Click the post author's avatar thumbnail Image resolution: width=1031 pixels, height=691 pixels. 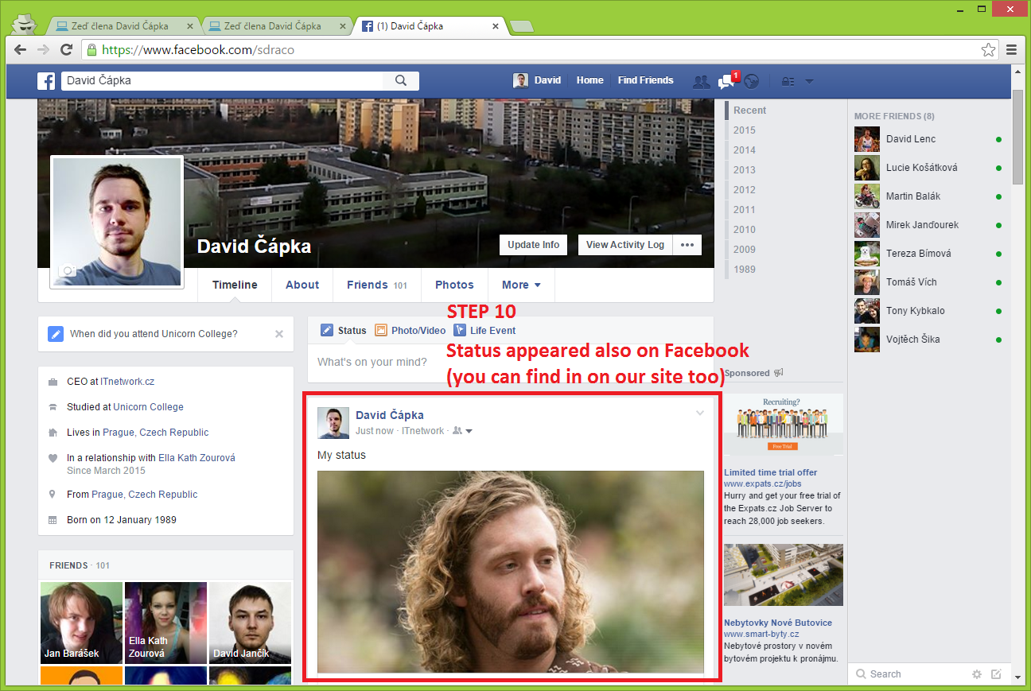tap(333, 423)
